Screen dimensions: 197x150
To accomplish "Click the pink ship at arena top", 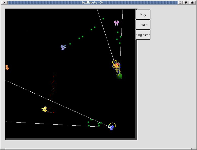I will [x=116, y=23].
